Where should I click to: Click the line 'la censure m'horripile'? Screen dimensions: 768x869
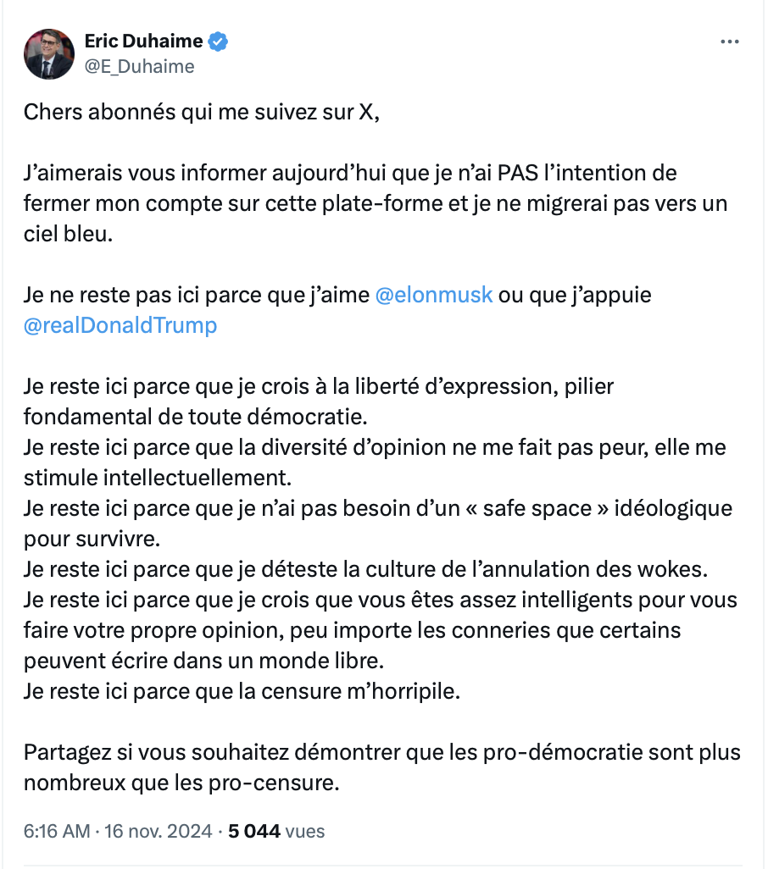pos(242,691)
